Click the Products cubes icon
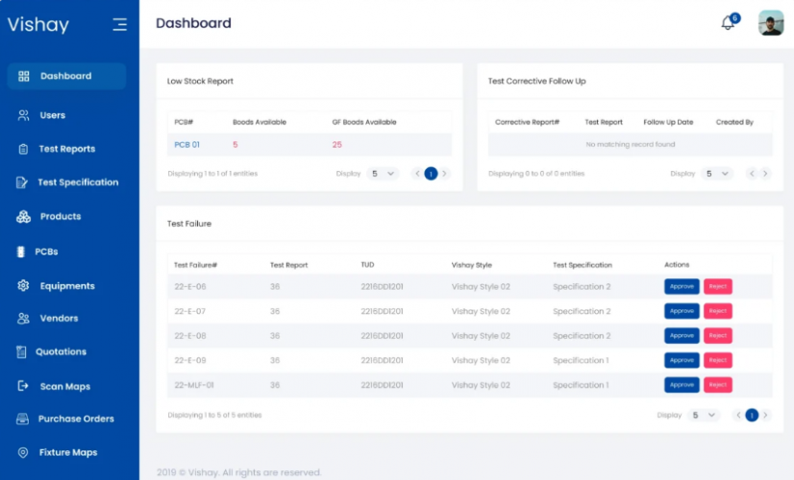This screenshot has width=794, height=480. click(x=23, y=217)
